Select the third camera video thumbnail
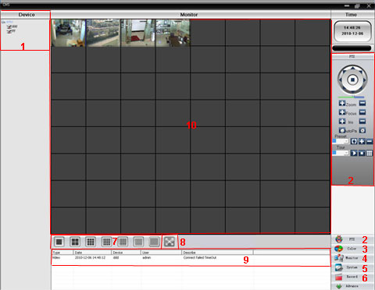375x290 pixels. [x=138, y=33]
